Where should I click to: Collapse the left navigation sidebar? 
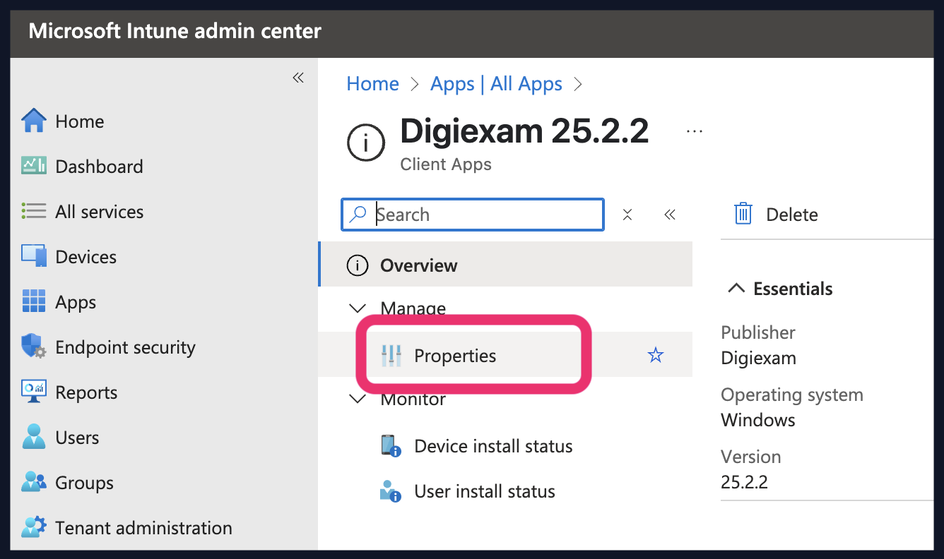point(298,78)
